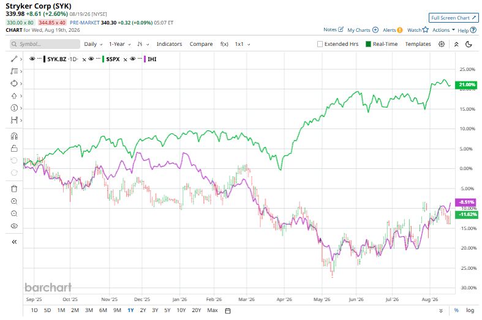This screenshot has height=320, width=482.
Task: Switch to dark mode moon icon
Action: [469, 44]
